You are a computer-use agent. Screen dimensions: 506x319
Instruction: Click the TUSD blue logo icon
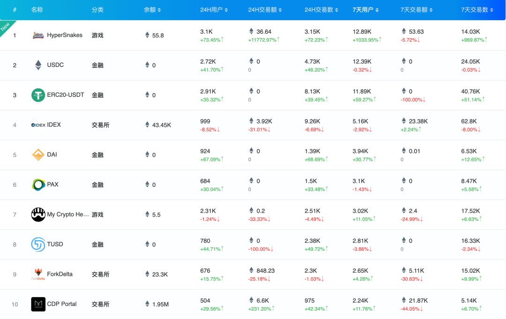pyautogui.click(x=38, y=244)
